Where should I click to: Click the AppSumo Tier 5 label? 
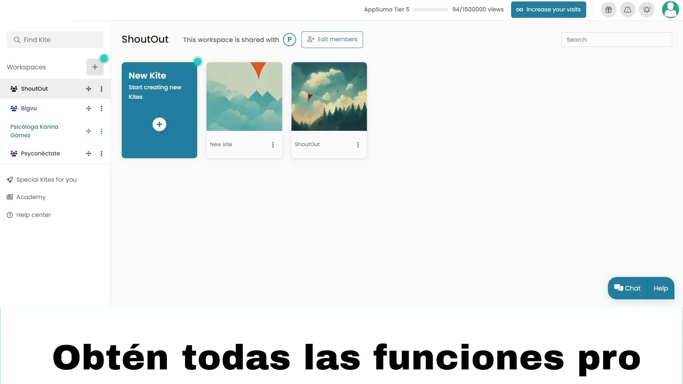click(387, 10)
